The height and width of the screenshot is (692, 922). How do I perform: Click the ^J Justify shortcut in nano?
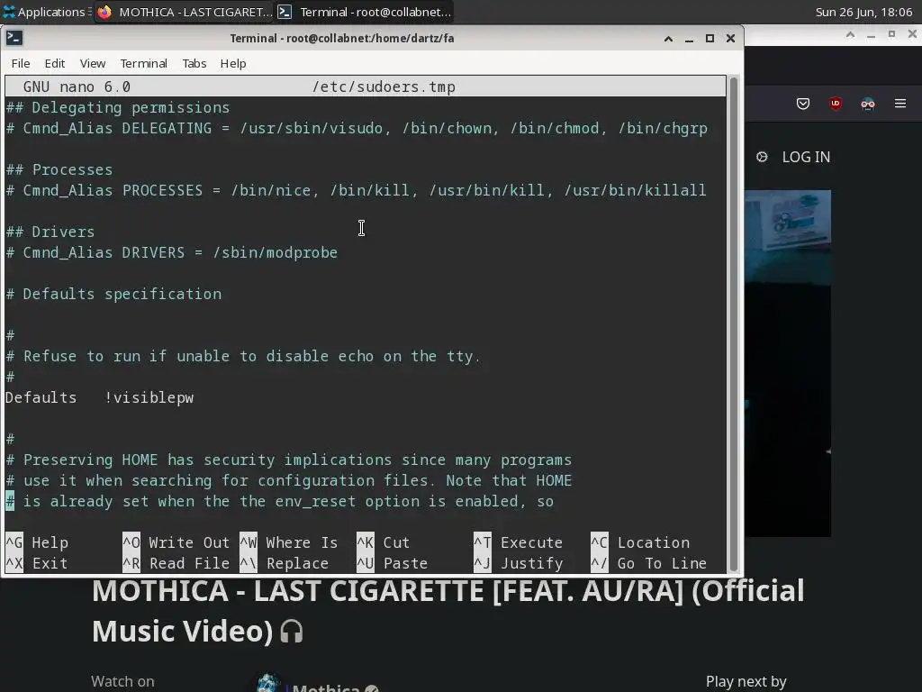[x=518, y=563]
